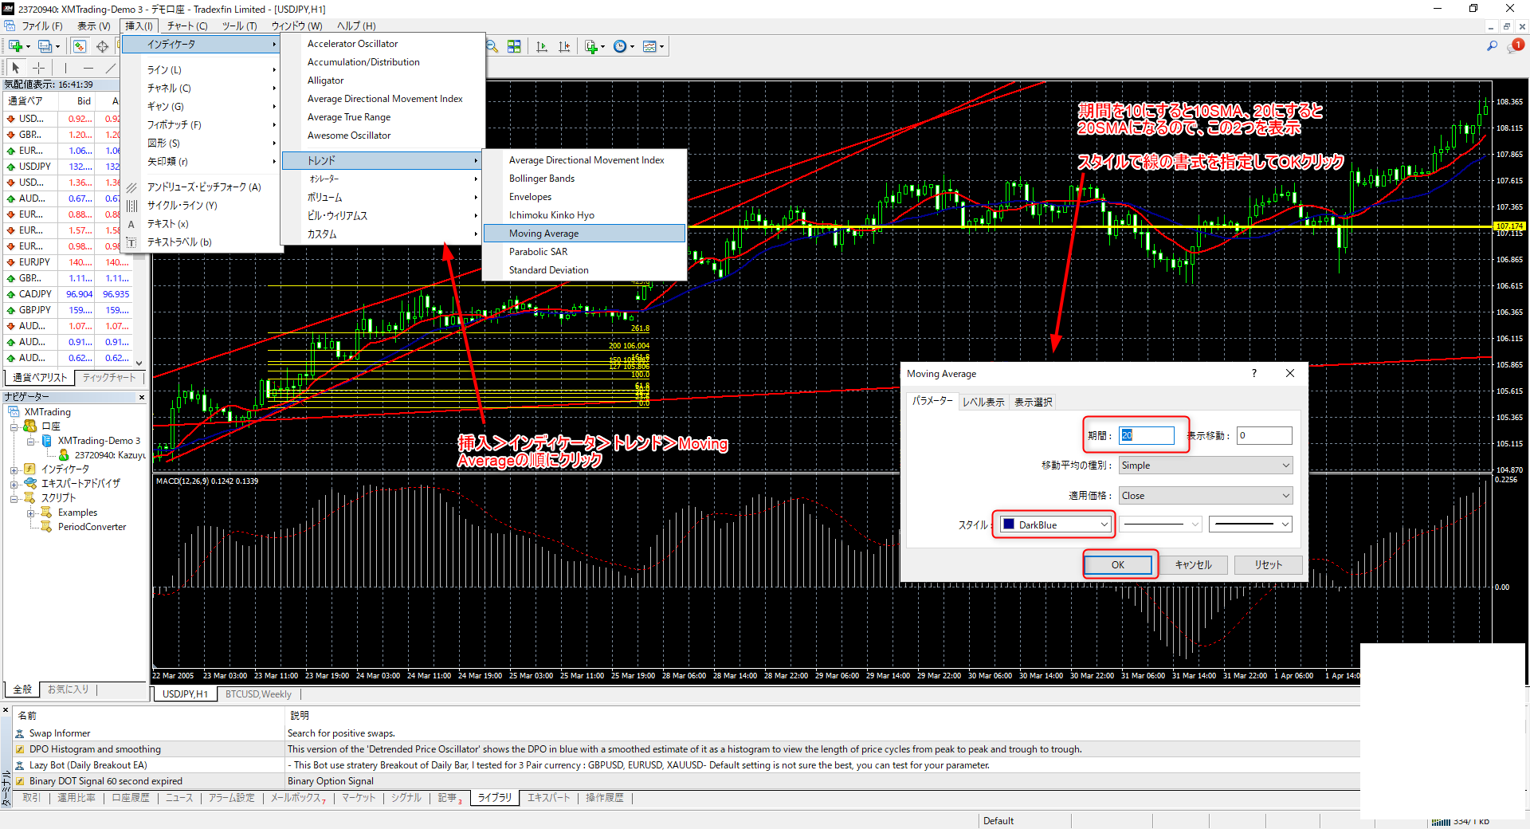Click the New Chart toolbar icon
The height and width of the screenshot is (829, 1530).
(x=16, y=46)
